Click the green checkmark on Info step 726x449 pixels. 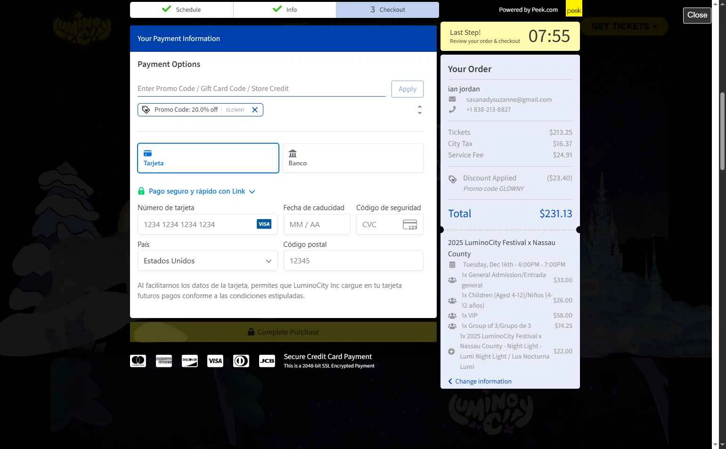point(277,9)
